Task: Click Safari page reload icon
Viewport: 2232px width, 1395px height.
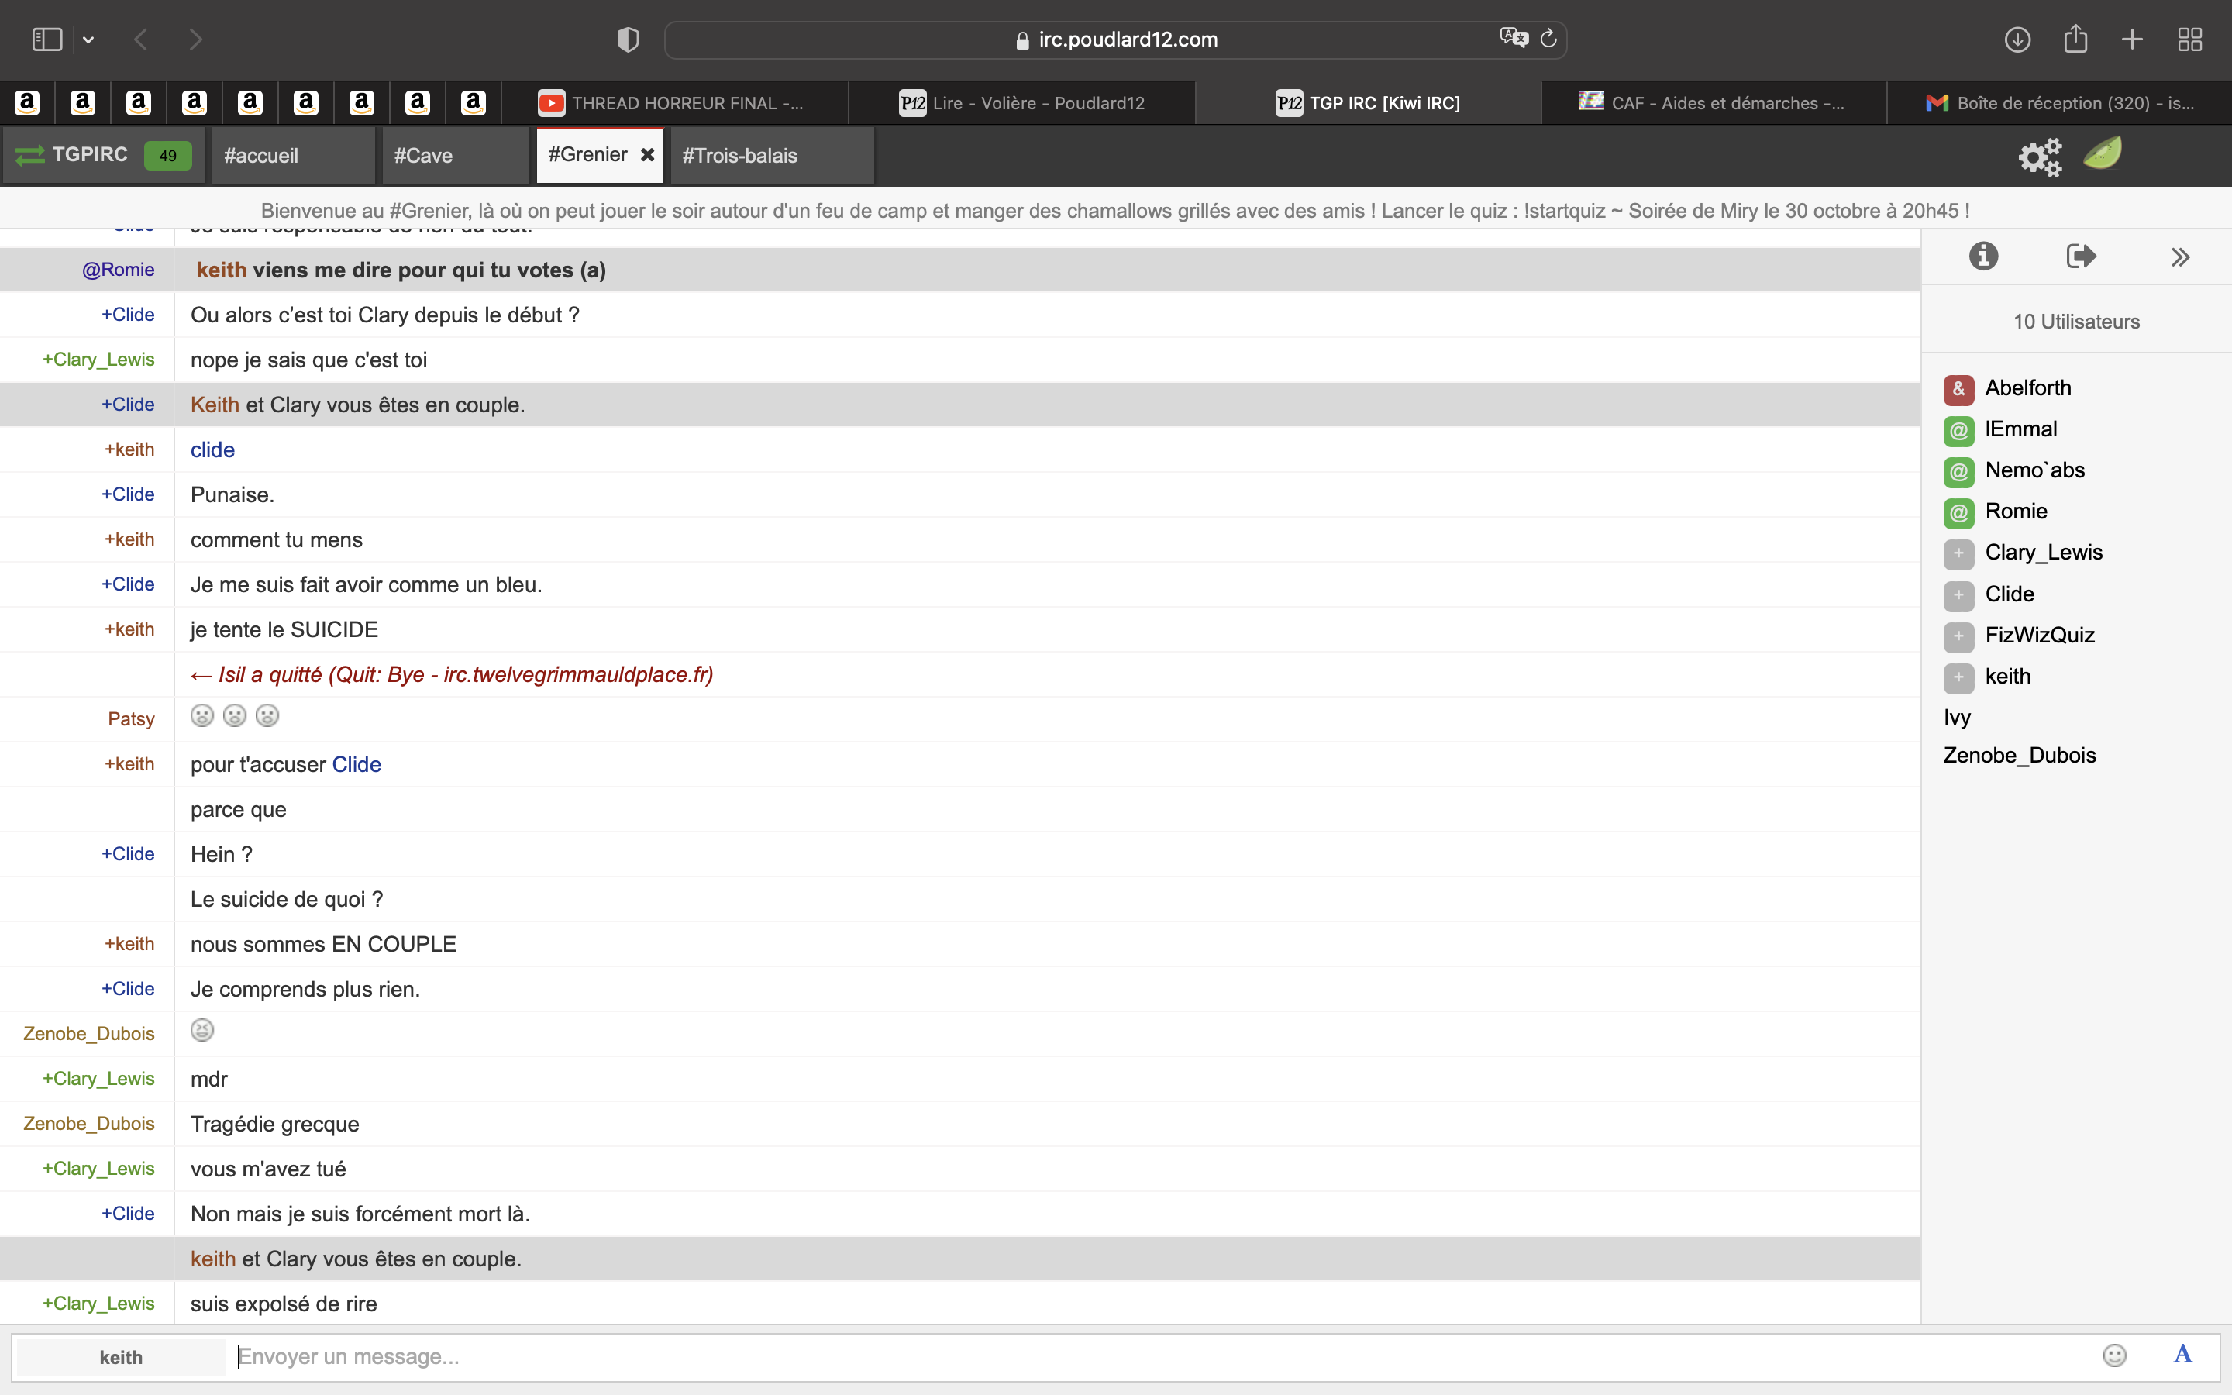Action: click(1548, 39)
